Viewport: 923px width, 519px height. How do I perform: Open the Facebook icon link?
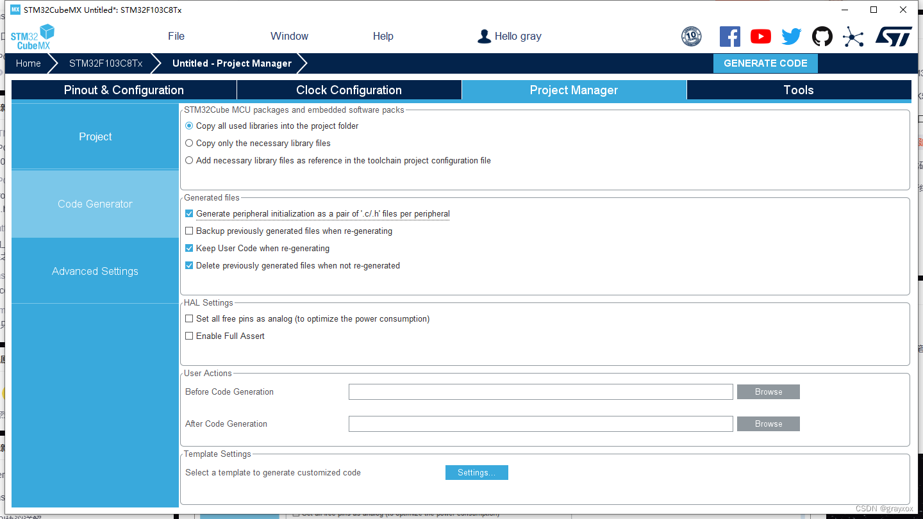pyautogui.click(x=730, y=37)
